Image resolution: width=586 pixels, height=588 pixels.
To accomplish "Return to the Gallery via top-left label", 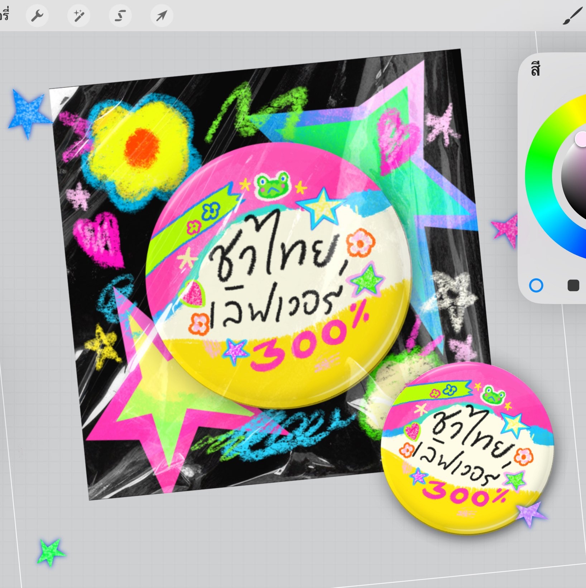I will click(4, 16).
